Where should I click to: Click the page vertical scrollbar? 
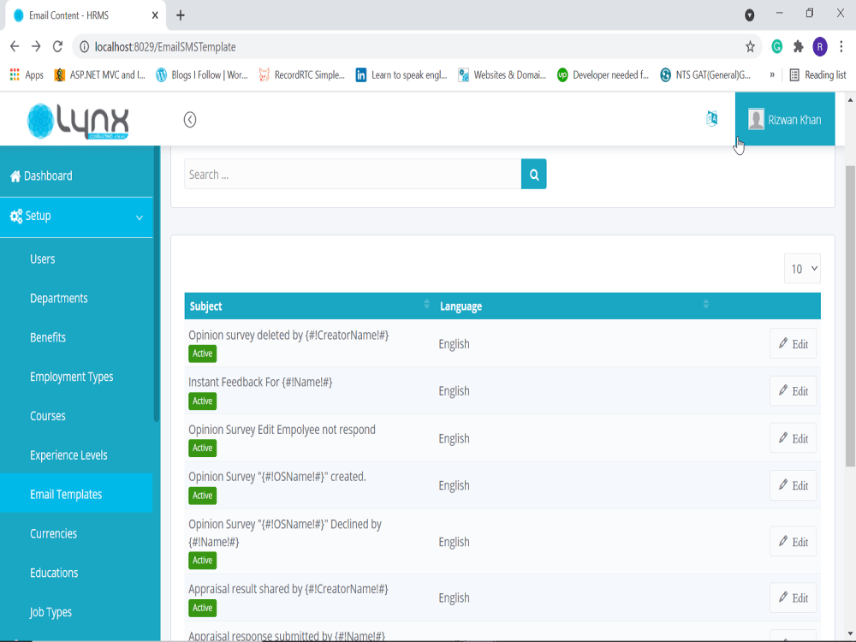(x=850, y=317)
